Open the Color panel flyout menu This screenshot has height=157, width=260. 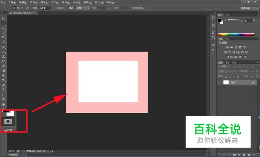pyautogui.click(x=258, y=15)
